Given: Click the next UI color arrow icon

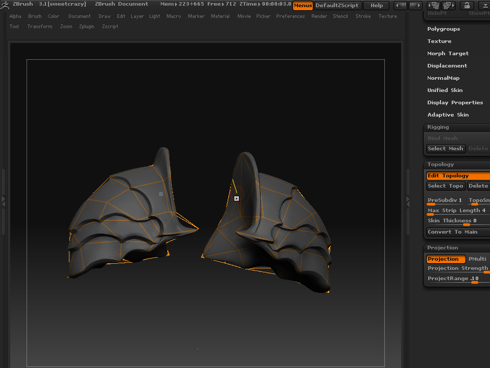Looking at the screenshot, I should (x=415, y=5).
